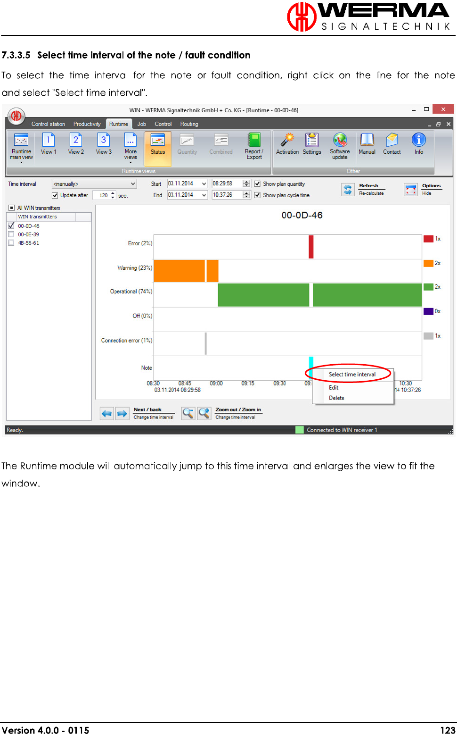This screenshot has height=734, width=457.
Task: Click the Refresh re-calculate icon
Action: pos(348,190)
